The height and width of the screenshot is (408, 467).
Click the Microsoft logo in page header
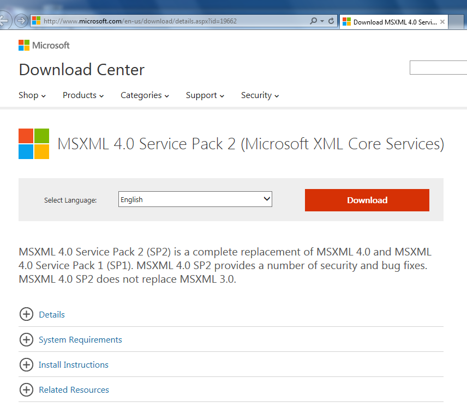44,45
